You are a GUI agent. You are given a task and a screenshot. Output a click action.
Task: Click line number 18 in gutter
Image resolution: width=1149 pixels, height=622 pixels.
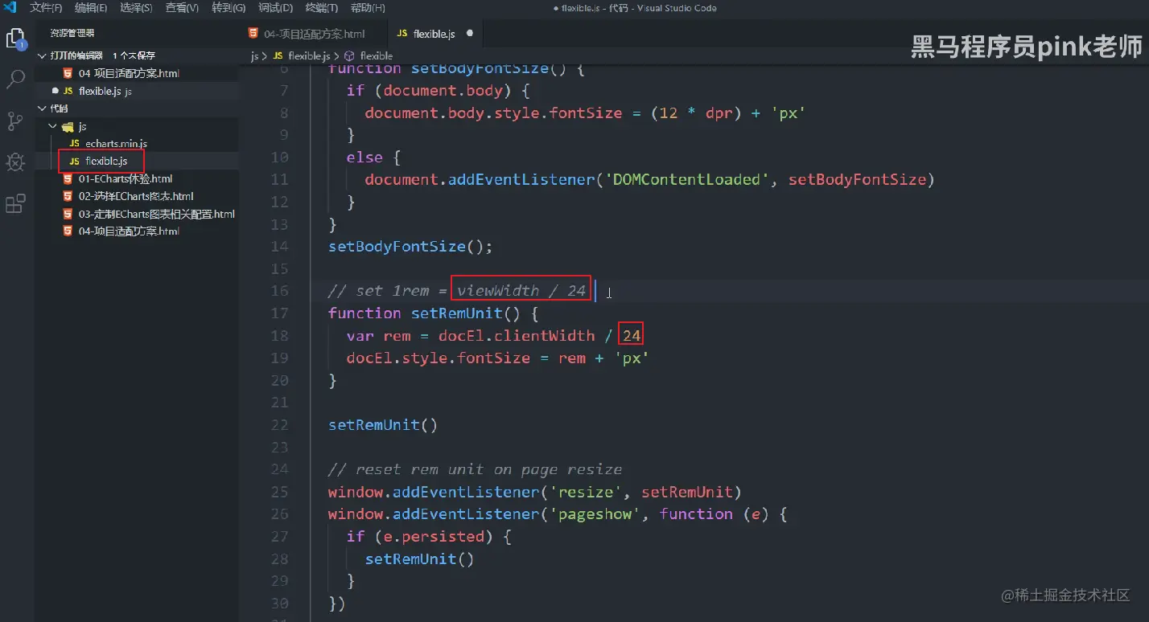[279, 335]
